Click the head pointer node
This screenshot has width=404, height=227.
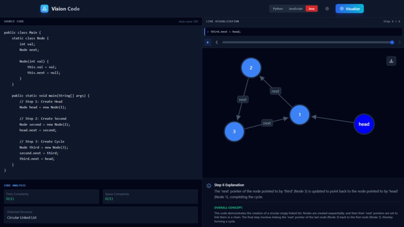[364, 124]
